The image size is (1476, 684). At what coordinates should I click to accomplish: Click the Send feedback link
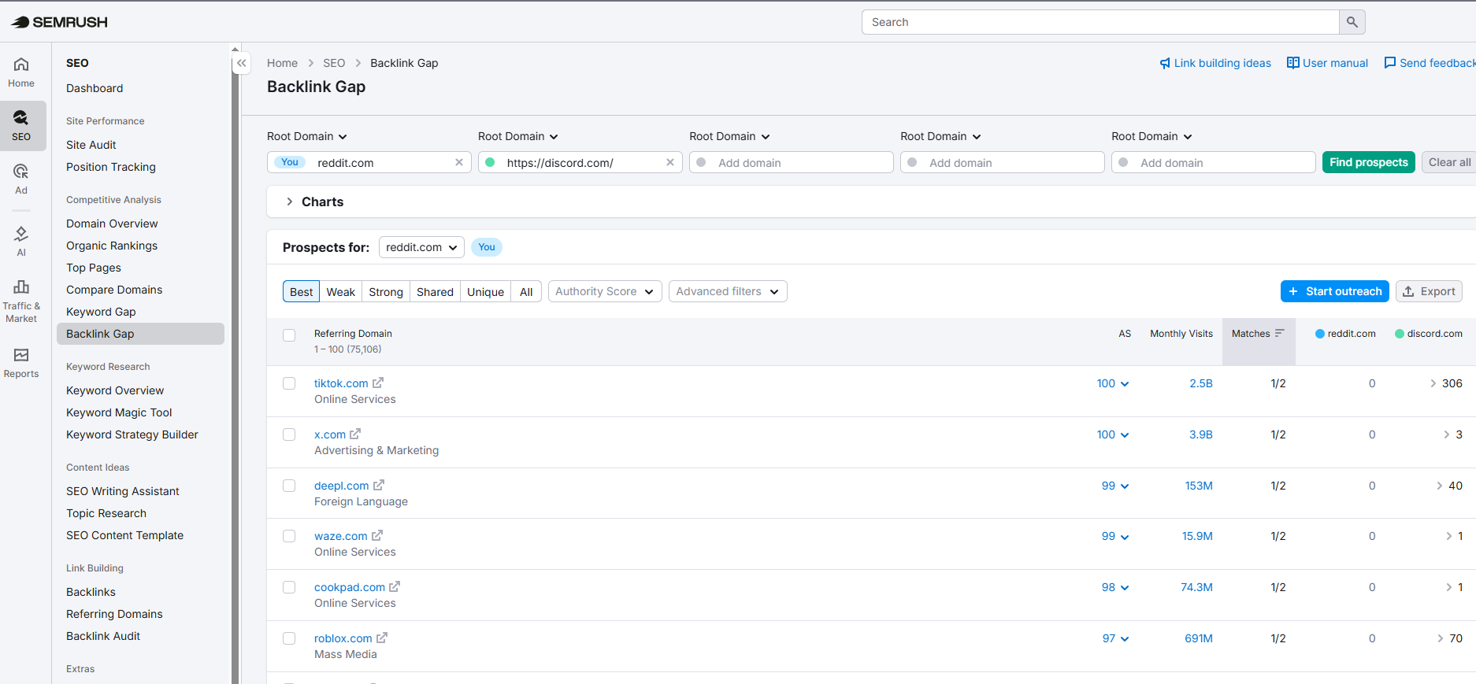(1430, 63)
